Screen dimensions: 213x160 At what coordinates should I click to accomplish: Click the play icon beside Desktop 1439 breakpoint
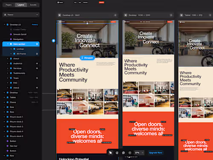tap(126, 15)
